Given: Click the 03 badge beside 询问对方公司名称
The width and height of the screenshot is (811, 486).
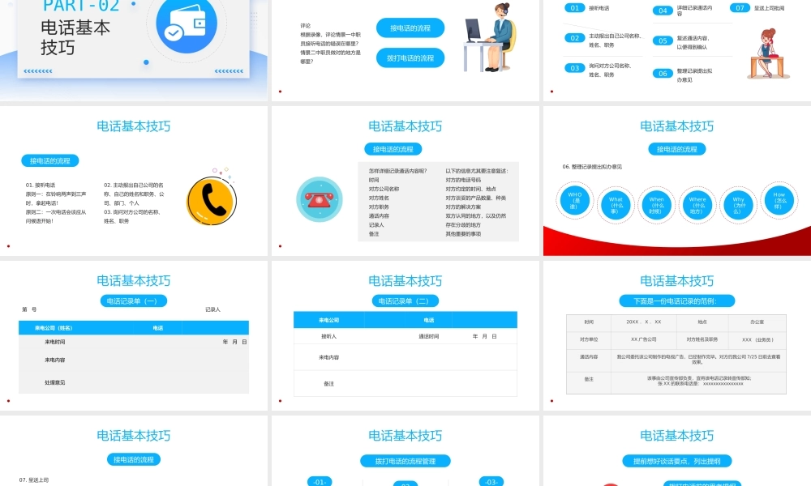Looking at the screenshot, I should pos(574,68).
